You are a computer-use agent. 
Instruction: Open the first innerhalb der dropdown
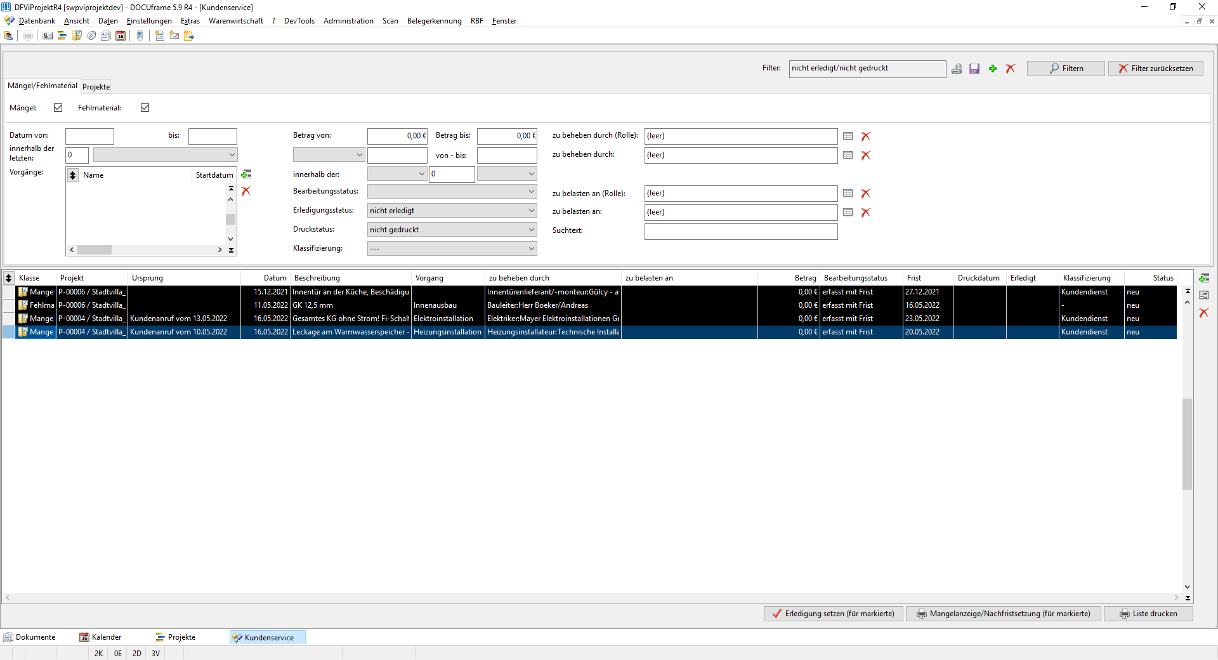[x=397, y=174]
